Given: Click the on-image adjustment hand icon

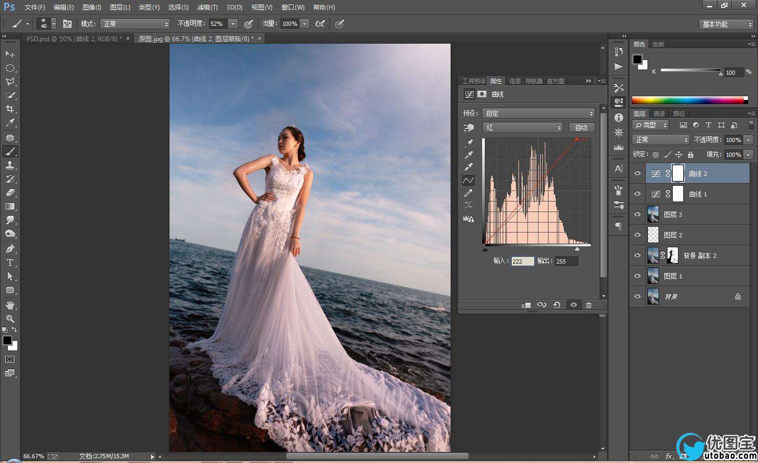Looking at the screenshot, I should pyautogui.click(x=468, y=128).
